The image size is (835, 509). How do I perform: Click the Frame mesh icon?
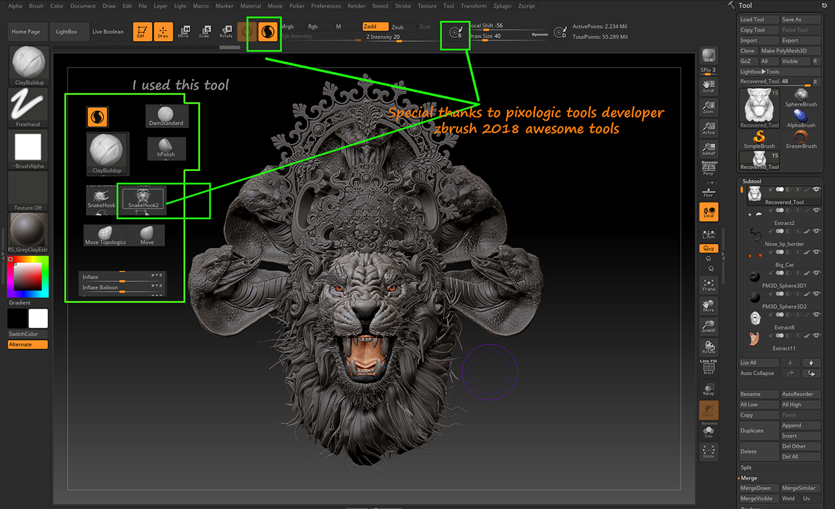708,285
